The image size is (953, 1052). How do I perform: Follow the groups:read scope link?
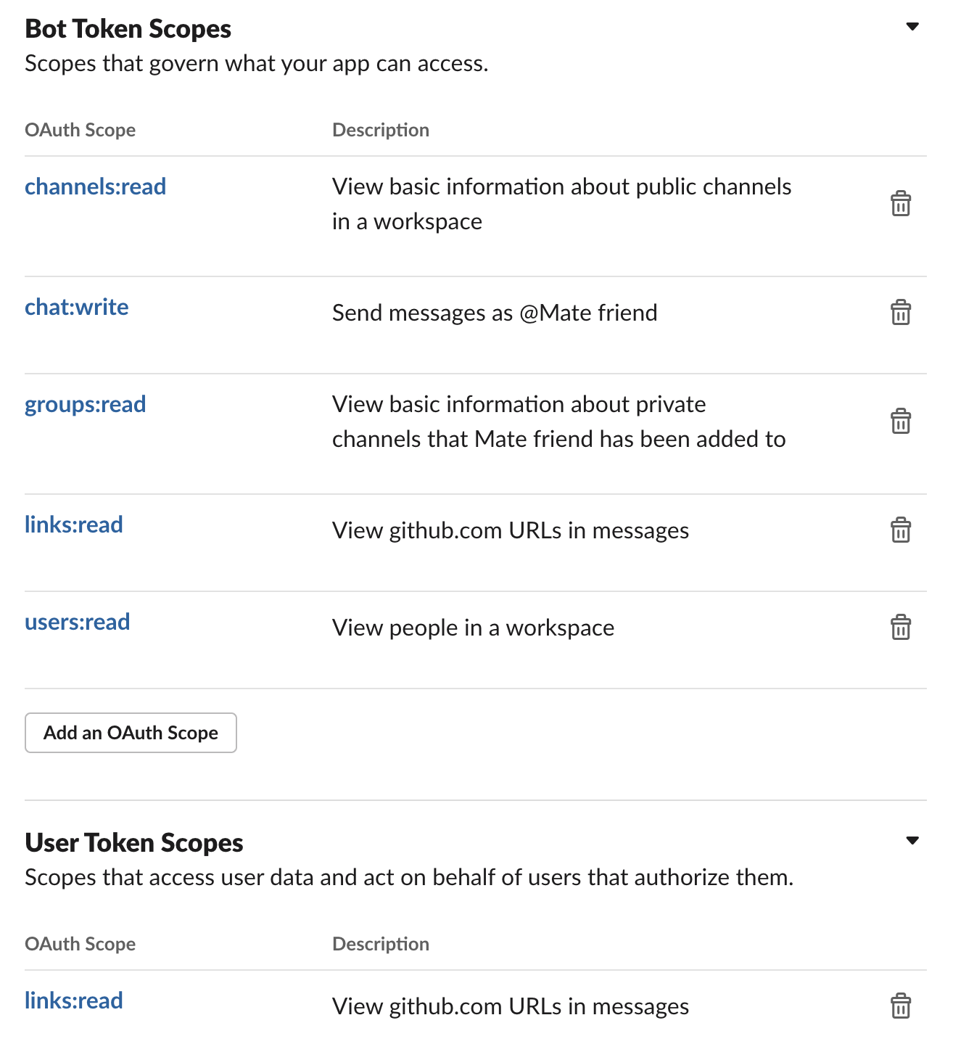(x=85, y=405)
